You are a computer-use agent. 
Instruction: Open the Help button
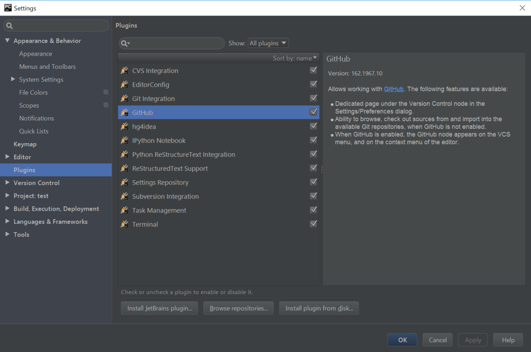click(508, 340)
